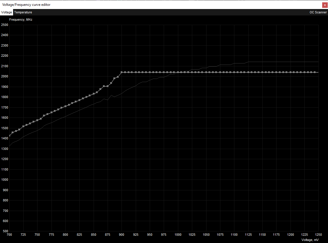This screenshot has width=328, height=243.
Task: Click the 2500 label on frequency axis
Action: point(5,25)
